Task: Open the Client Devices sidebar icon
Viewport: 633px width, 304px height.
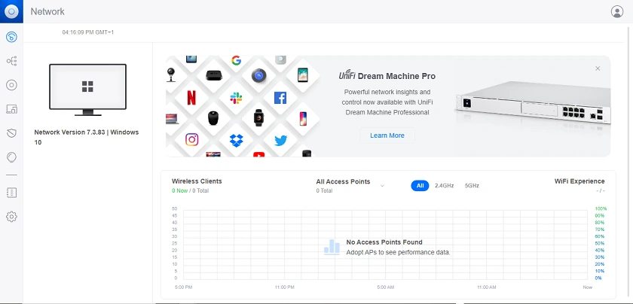Action: (11, 109)
